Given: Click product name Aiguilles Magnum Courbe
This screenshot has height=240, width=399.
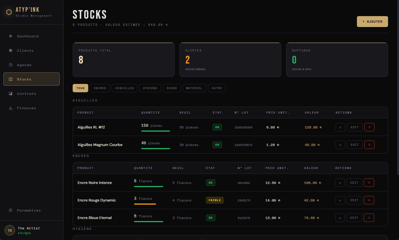Looking at the screenshot, I should click(100, 145).
